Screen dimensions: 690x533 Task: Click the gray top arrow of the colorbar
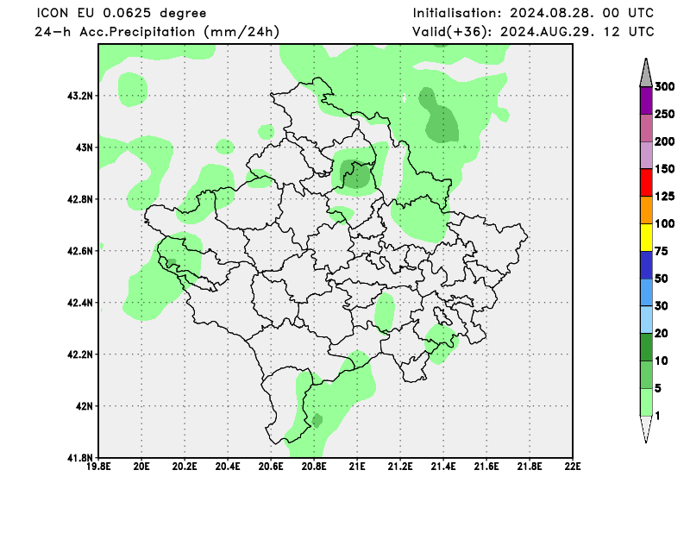pyautogui.click(x=646, y=73)
